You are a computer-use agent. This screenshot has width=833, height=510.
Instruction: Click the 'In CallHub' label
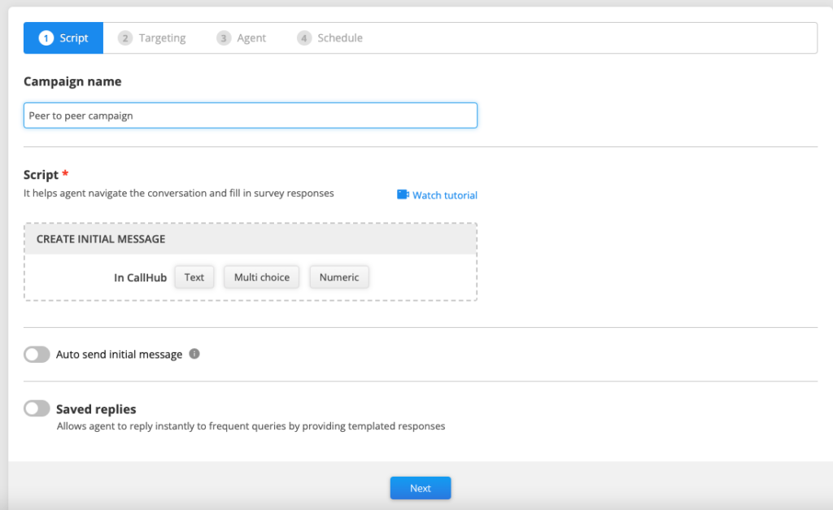click(x=140, y=278)
